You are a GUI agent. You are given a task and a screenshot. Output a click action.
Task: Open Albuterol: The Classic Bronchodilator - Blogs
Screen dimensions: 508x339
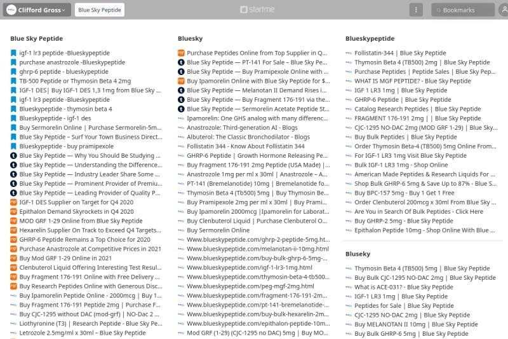point(248,137)
